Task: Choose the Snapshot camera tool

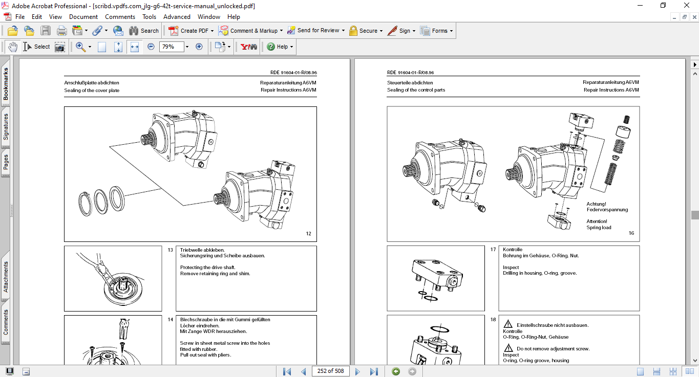Action: coord(60,47)
